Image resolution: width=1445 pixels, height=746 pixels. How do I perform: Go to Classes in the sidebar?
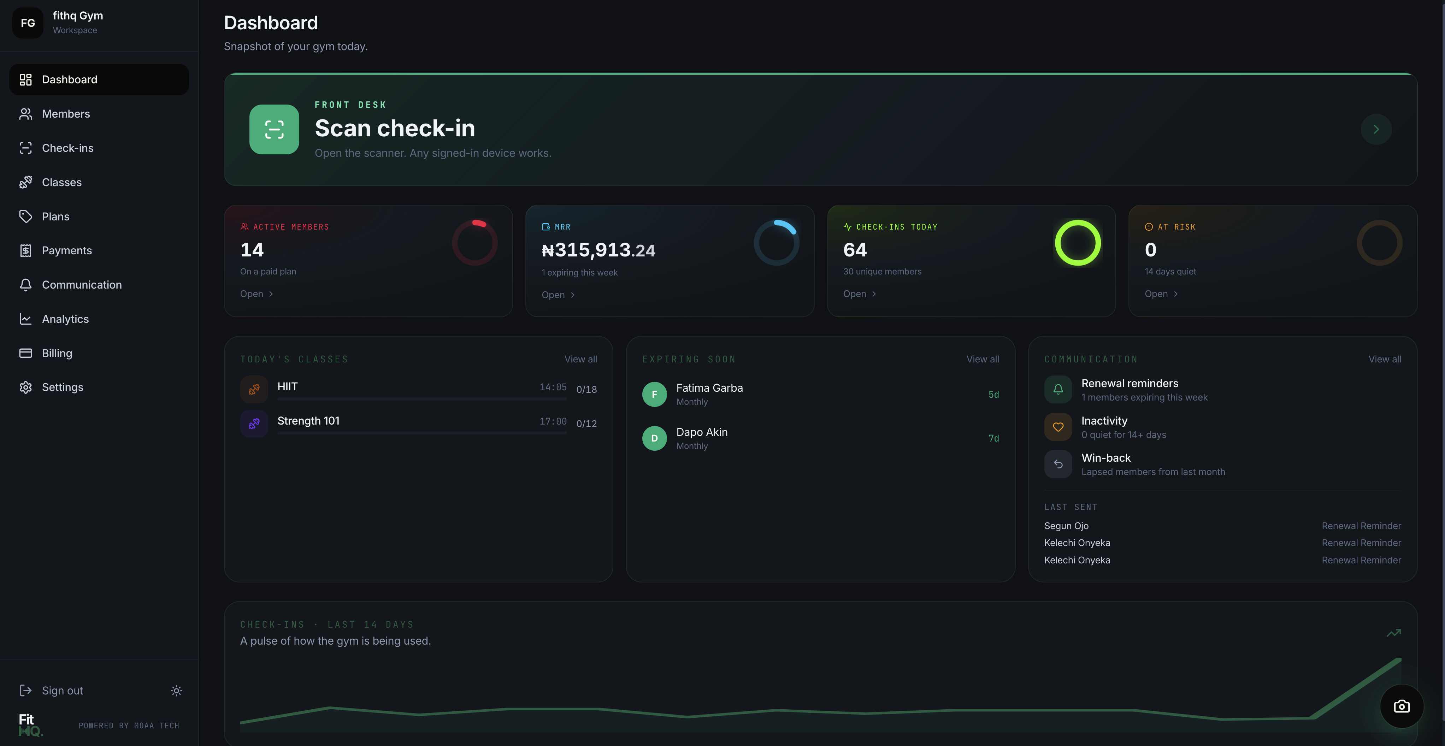99,182
